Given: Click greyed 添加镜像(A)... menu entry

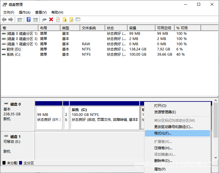Looking at the screenshot, I should click(177, 154).
